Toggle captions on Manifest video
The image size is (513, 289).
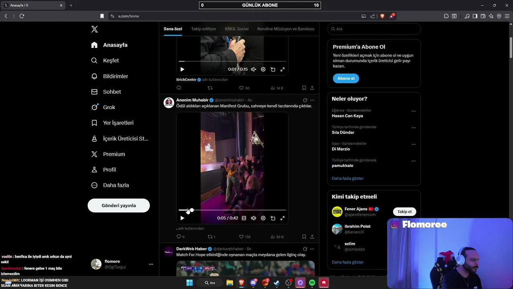(x=244, y=218)
